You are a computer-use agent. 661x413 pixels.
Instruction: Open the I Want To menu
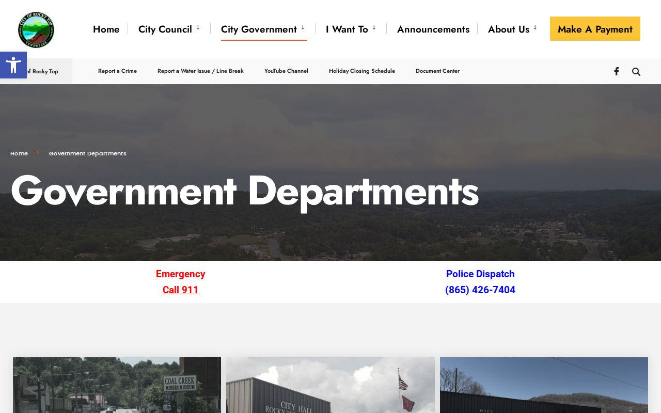[x=347, y=29]
